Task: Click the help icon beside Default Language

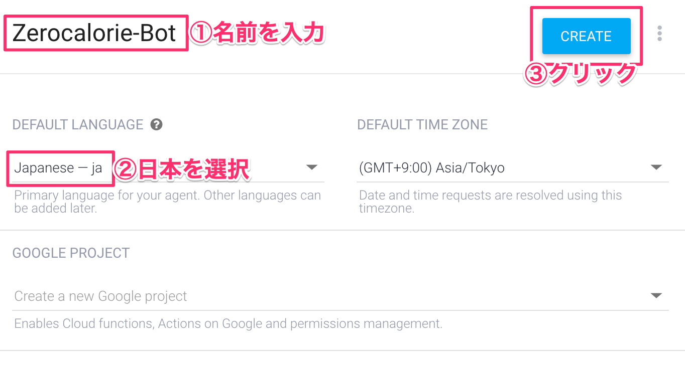Action: pyautogui.click(x=157, y=124)
